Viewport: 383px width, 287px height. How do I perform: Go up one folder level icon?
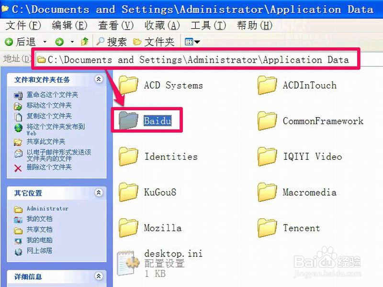pyautogui.click(x=85, y=42)
